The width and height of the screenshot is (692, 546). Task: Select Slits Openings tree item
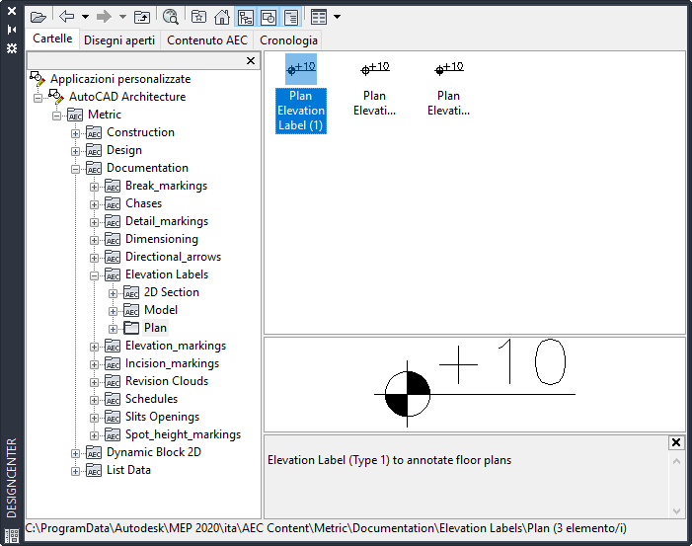tap(163, 417)
